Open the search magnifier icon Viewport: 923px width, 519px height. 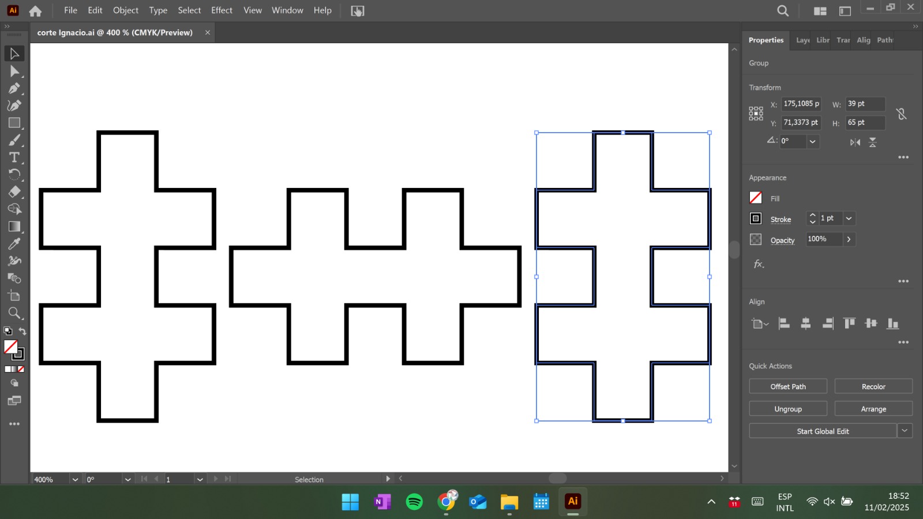point(783,11)
